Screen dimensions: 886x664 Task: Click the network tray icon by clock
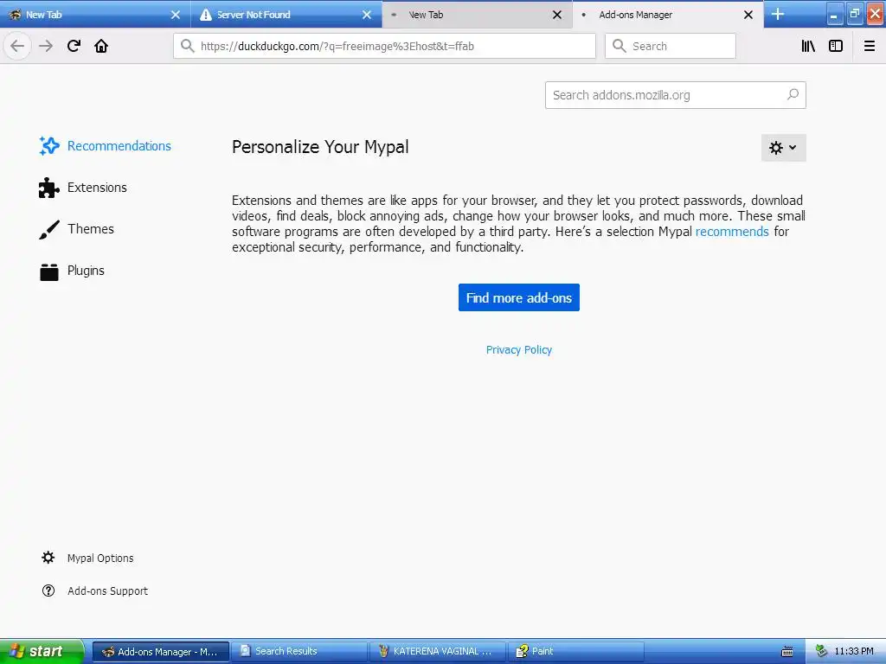point(821,652)
